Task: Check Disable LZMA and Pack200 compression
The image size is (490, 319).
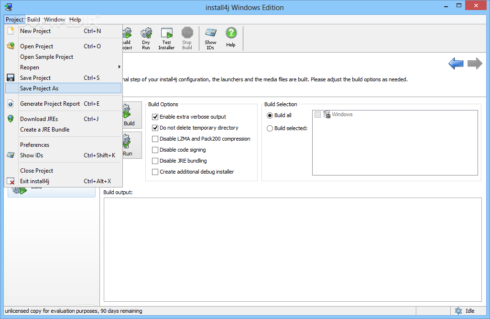Action: coord(155,139)
